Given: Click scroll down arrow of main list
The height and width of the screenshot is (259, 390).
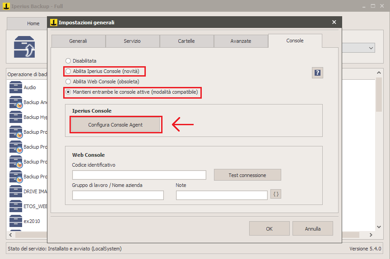Looking at the screenshot, I should [379, 227].
